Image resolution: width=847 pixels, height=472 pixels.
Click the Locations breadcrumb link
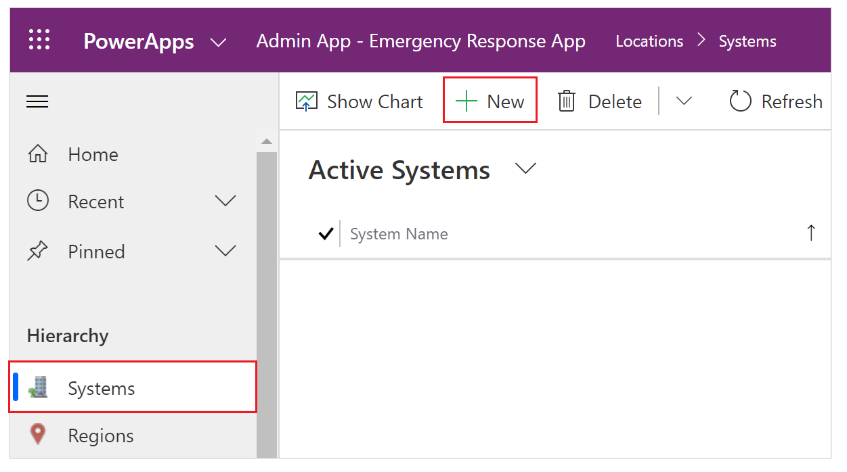pos(649,41)
